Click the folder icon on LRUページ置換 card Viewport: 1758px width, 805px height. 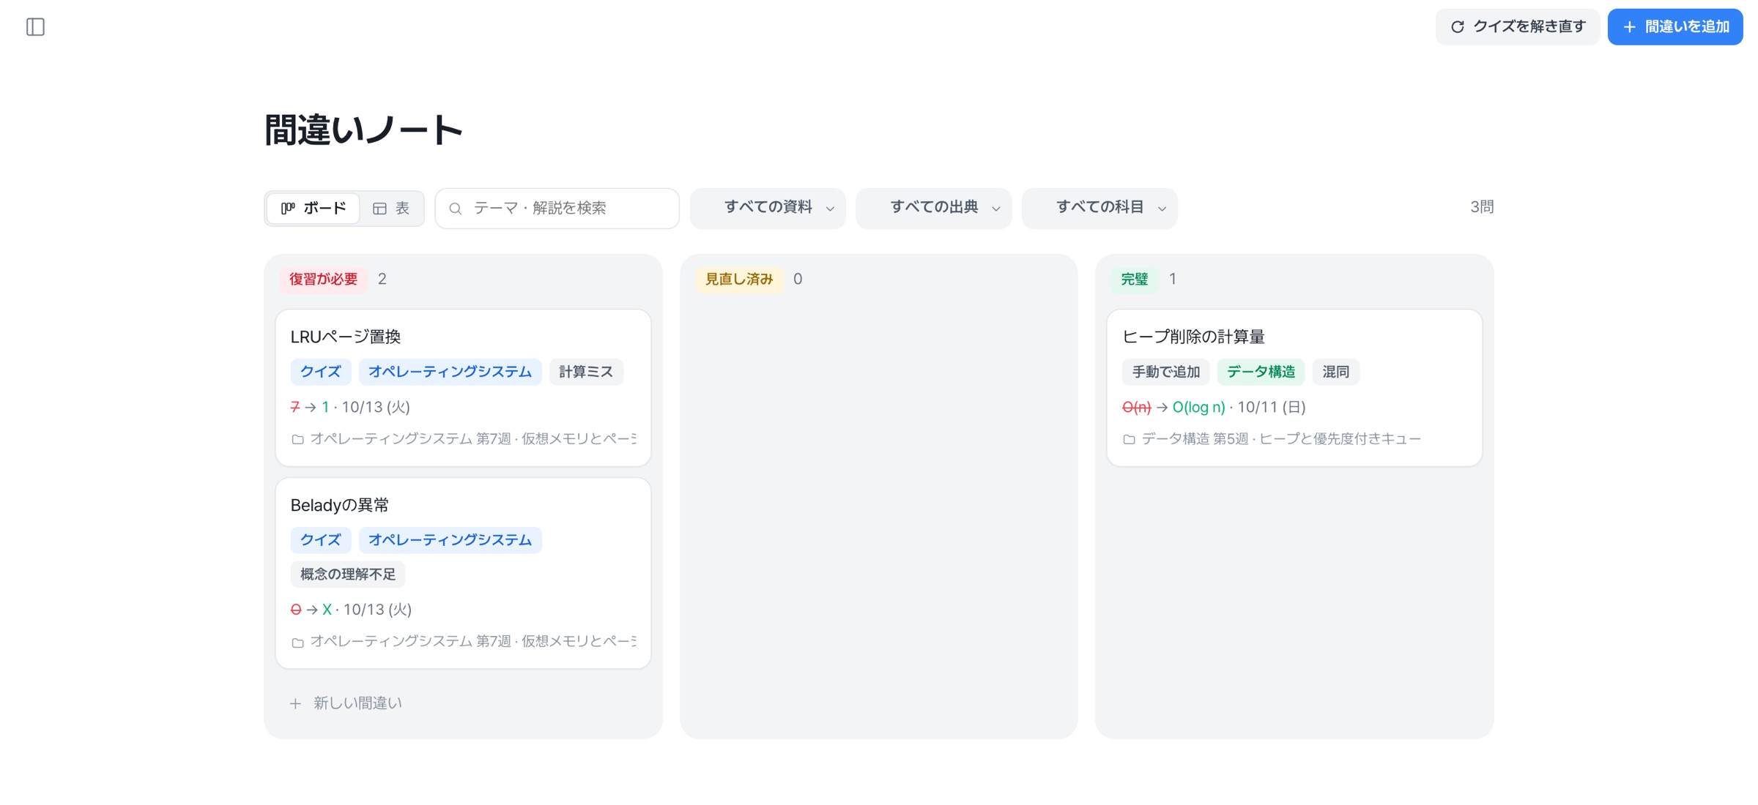(297, 439)
